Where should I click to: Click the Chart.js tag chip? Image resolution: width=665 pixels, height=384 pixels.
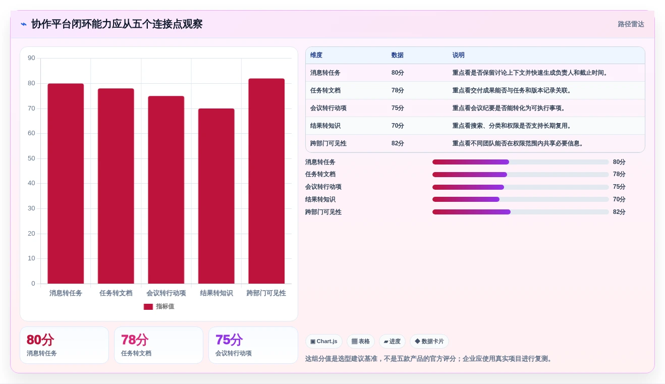pyautogui.click(x=324, y=342)
